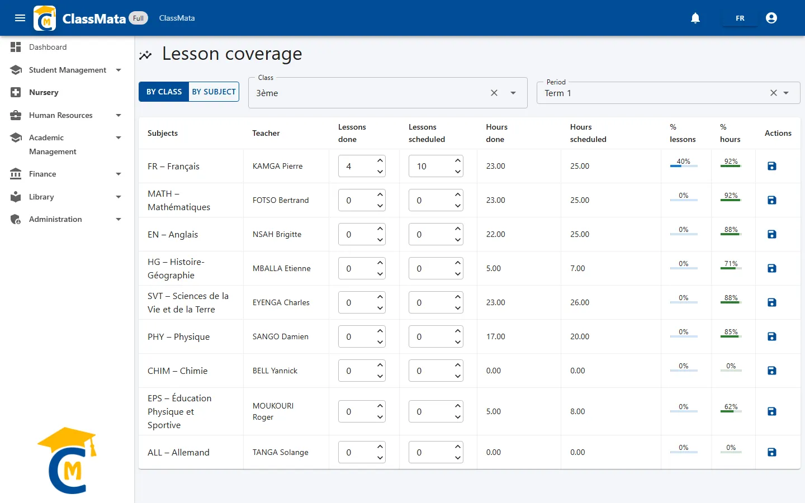Click Français 40% lessons progress bar
The height and width of the screenshot is (503, 805).
684,166
